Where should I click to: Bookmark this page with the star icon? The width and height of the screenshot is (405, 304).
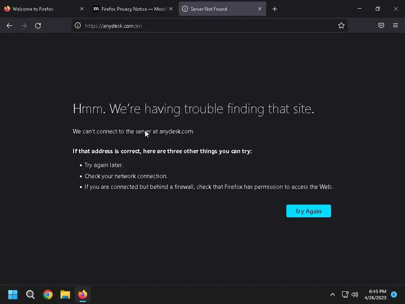341,25
